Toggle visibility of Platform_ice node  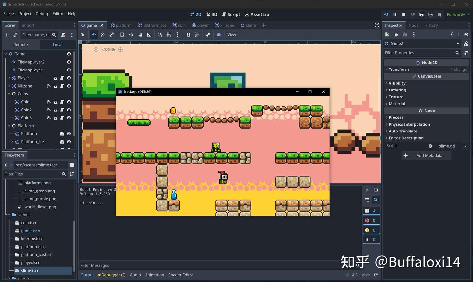pos(69,142)
